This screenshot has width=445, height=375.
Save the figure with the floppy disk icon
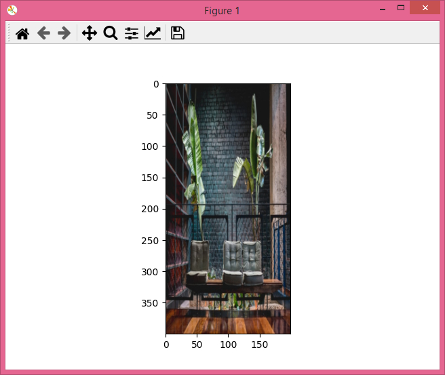pyautogui.click(x=178, y=33)
